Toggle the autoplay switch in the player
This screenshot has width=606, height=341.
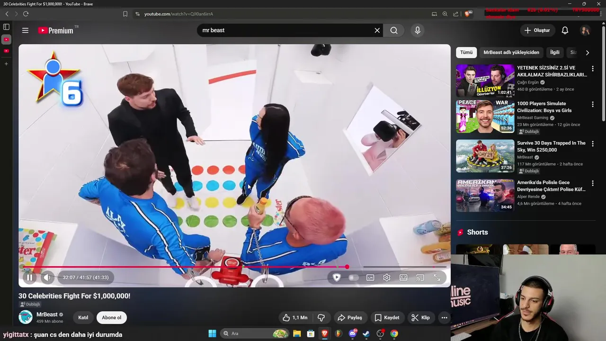tap(353, 278)
